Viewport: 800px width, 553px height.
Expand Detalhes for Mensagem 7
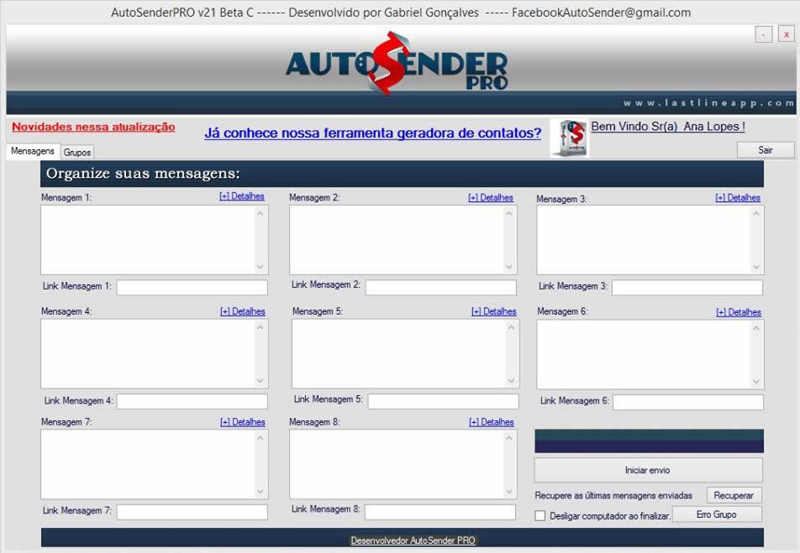pos(242,422)
